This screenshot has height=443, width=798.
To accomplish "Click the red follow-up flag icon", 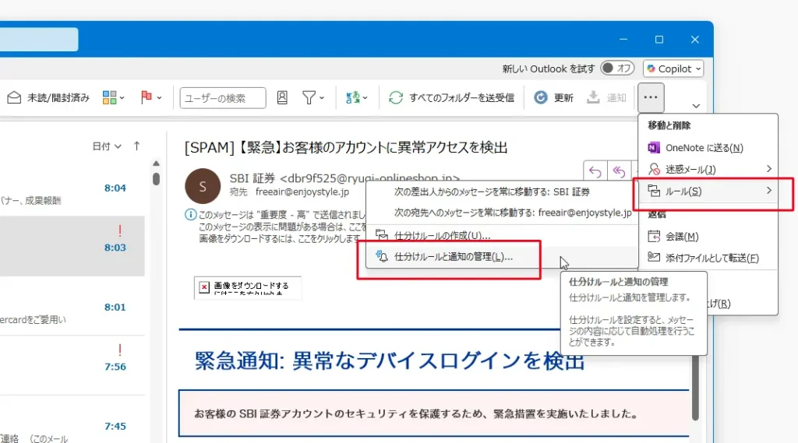I will (146, 97).
